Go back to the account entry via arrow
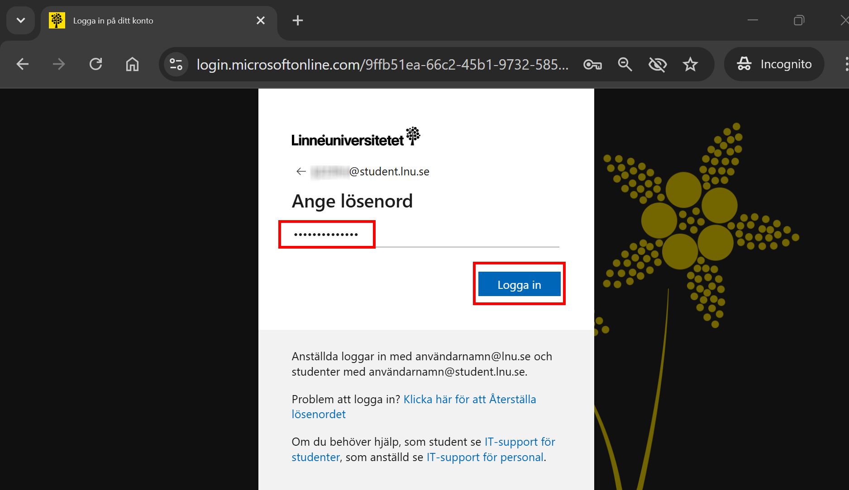The width and height of the screenshot is (849, 490). point(301,171)
